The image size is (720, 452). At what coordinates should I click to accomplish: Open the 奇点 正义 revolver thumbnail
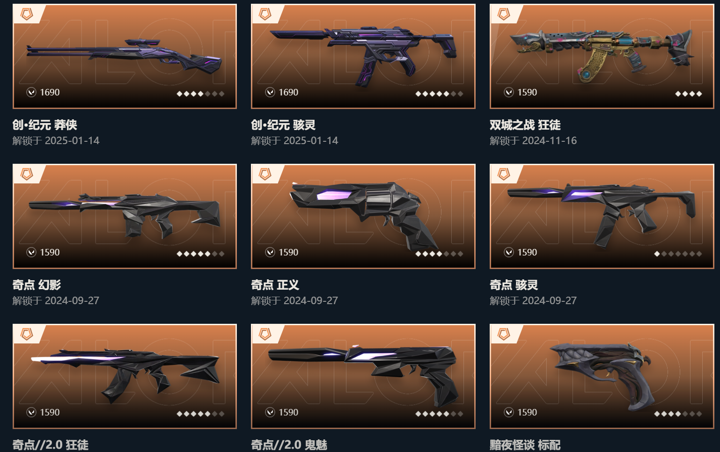point(363,216)
